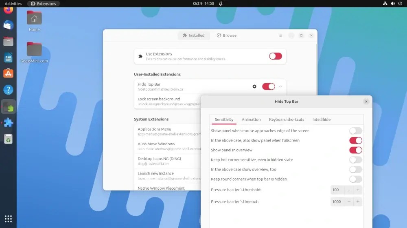Open the Extensions app menu in top bar
This screenshot has height=228, width=407.
(44, 3)
